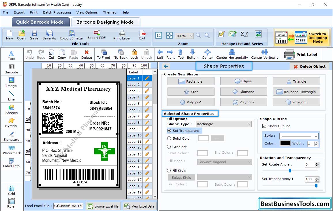Click the Save icon
Viewport: 333px width, 211px height.
point(34,35)
